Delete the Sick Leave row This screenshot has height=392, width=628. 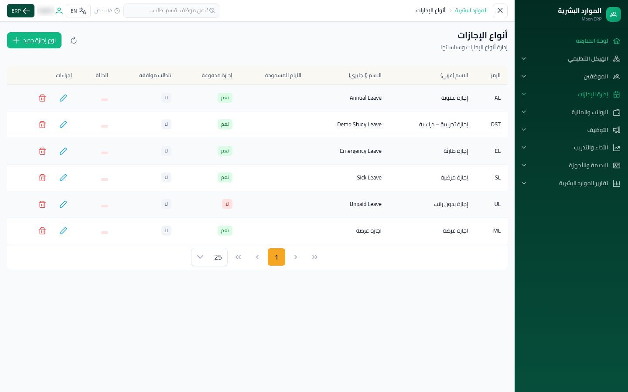pyautogui.click(x=42, y=178)
